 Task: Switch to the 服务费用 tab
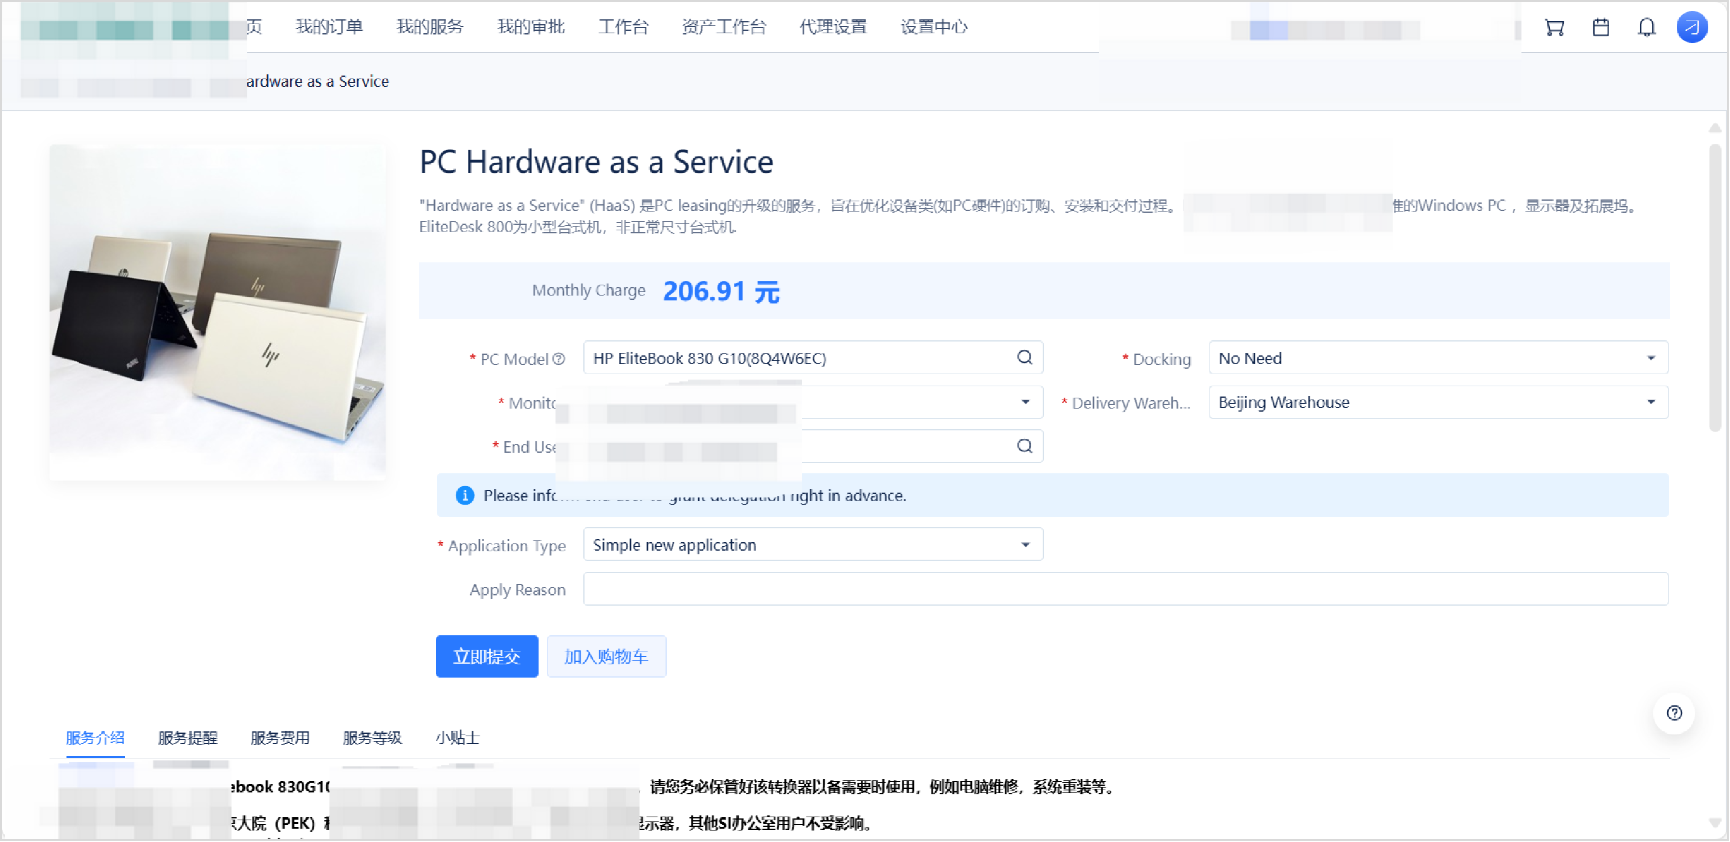click(x=279, y=738)
